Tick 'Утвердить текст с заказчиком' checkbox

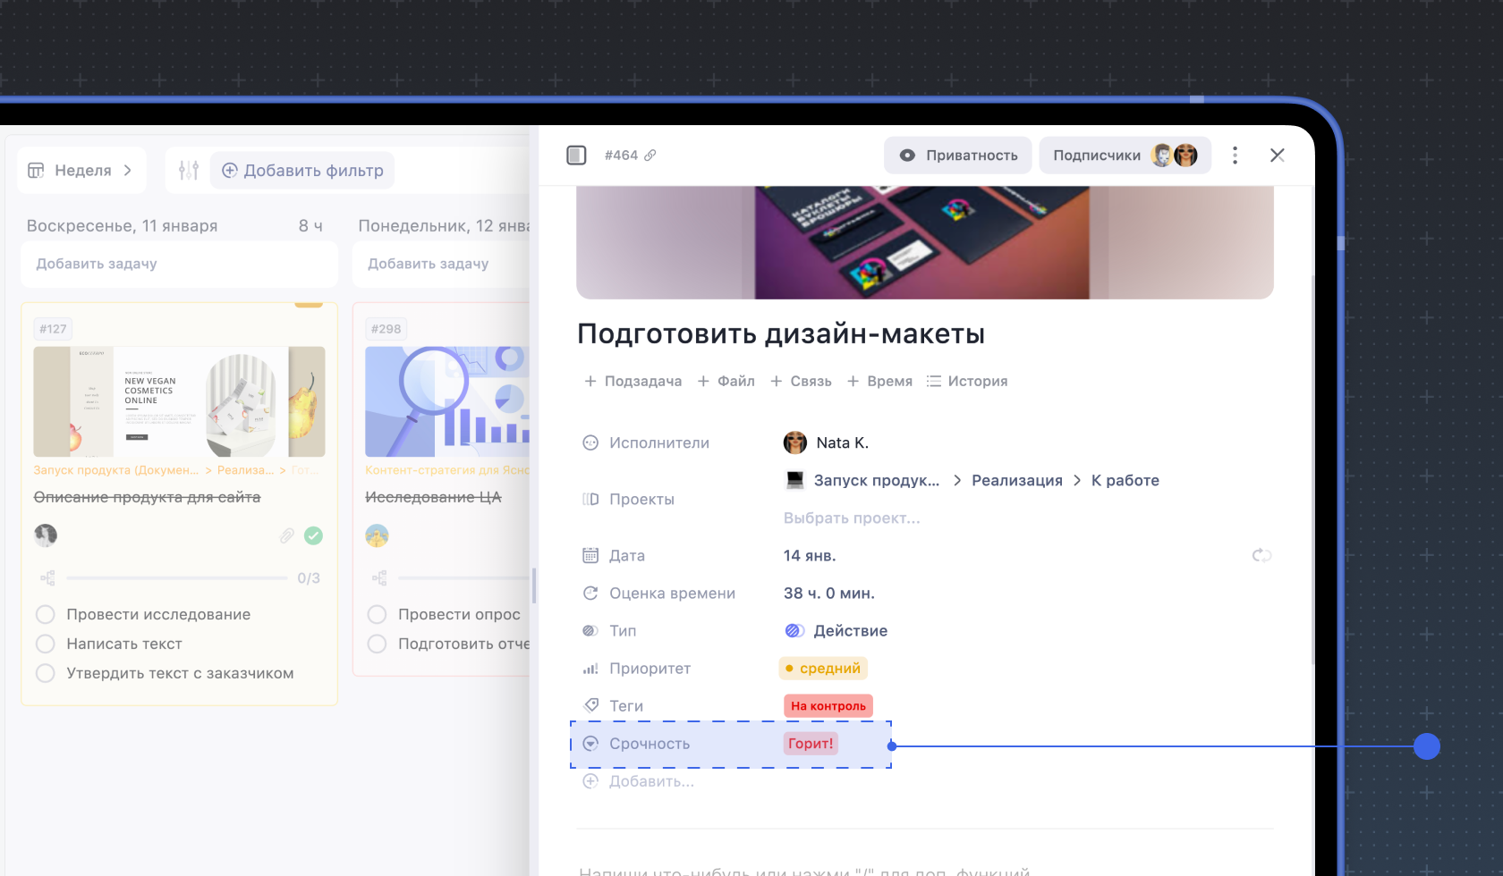[46, 674]
